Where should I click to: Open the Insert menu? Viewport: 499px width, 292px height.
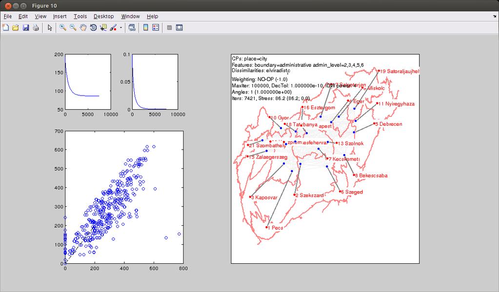pyautogui.click(x=60, y=16)
